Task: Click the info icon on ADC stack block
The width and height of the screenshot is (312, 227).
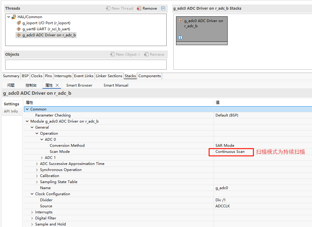Action: tap(180, 38)
